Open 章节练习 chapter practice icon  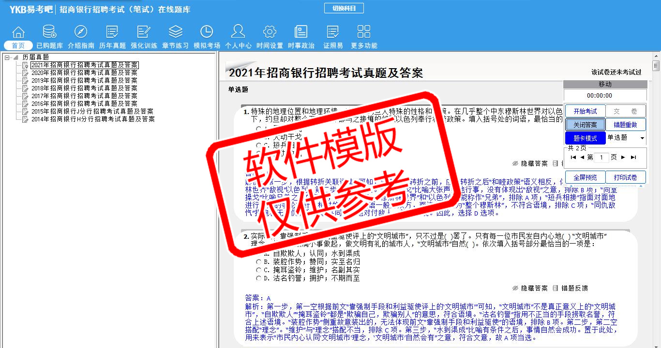tap(175, 32)
